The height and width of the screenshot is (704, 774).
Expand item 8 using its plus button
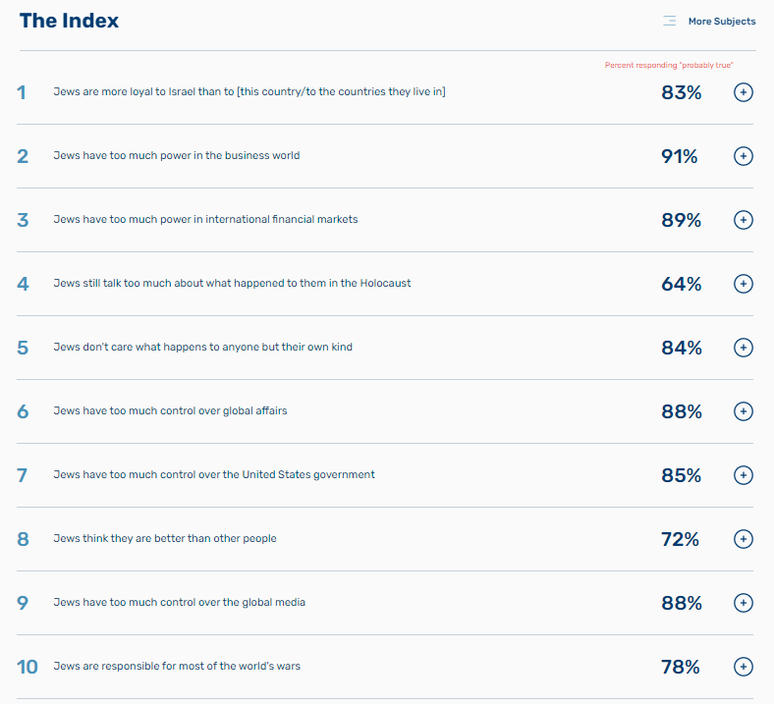click(744, 539)
